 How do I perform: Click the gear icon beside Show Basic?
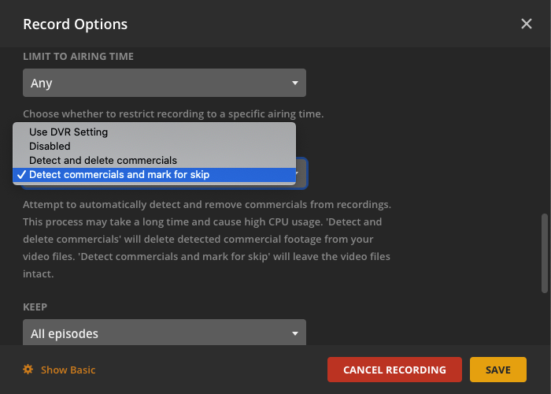click(28, 370)
